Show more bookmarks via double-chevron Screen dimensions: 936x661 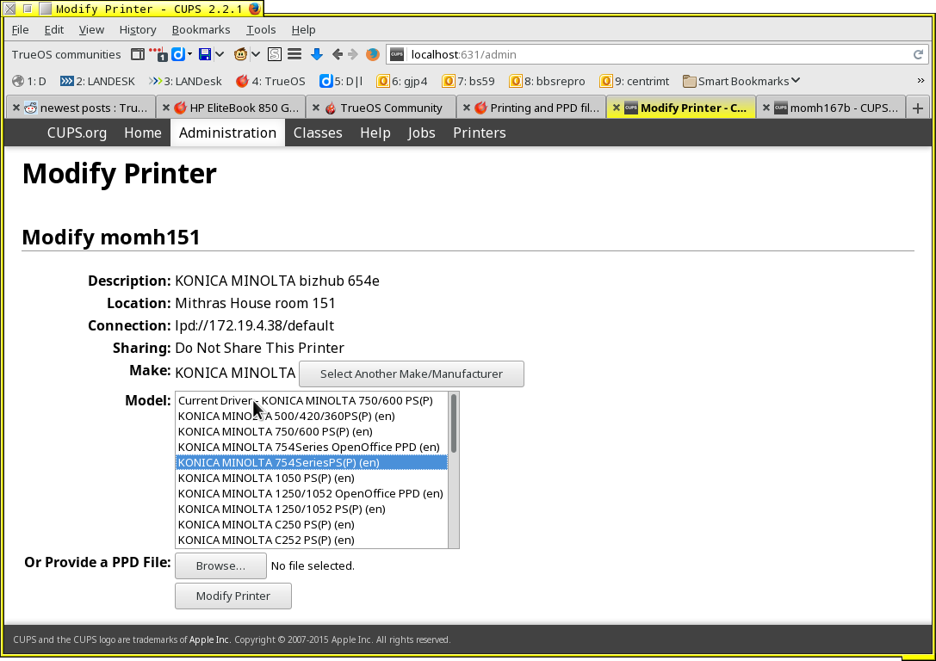(x=921, y=81)
